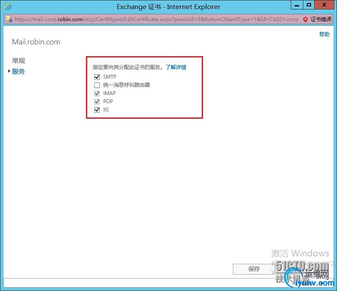Click the URL address field
This screenshot has height=291, width=337.
point(156,19)
